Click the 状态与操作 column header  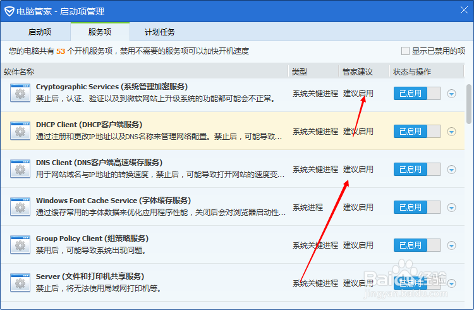click(427, 71)
